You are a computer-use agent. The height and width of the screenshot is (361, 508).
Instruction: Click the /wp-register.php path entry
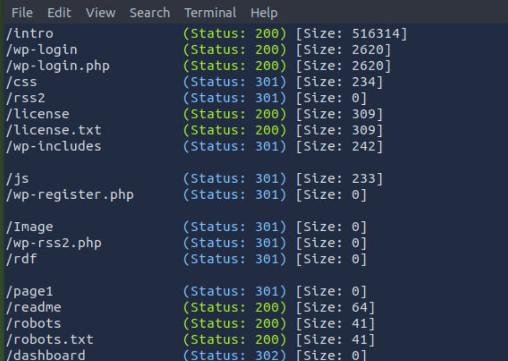70,195
